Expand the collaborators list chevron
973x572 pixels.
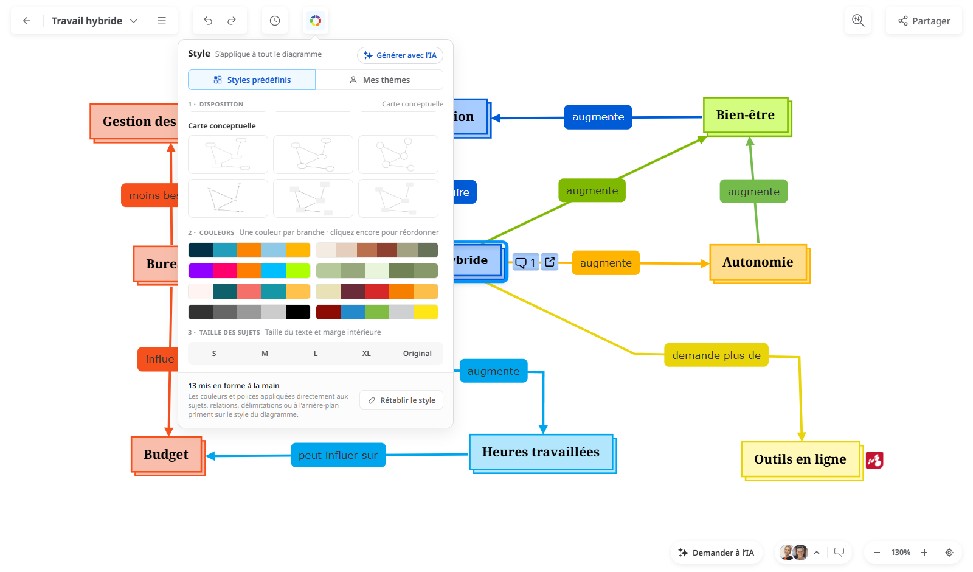pyautogui.click(x=817, y=553)
